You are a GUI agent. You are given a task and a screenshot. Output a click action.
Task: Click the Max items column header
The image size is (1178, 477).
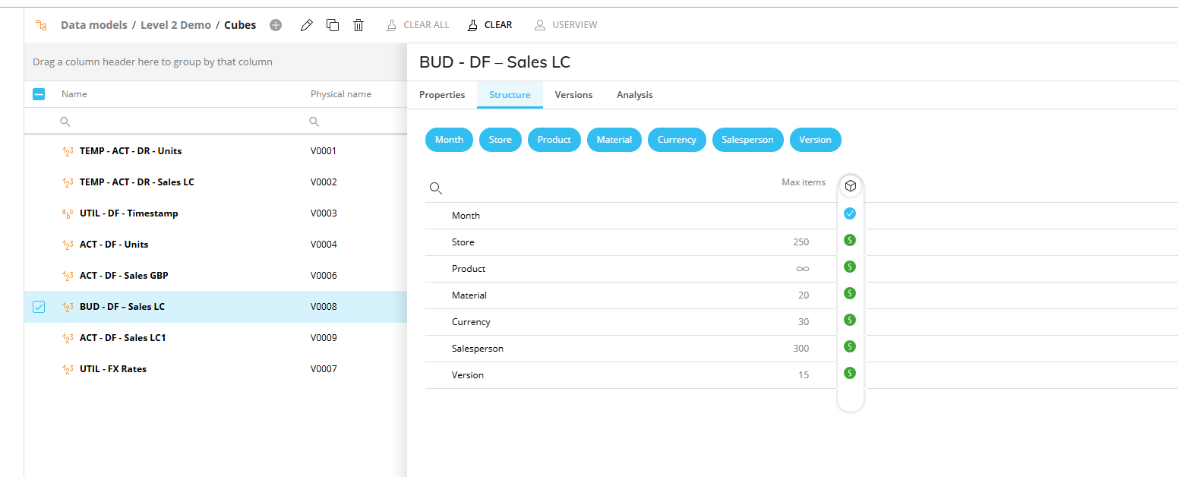tap(804, 182)
